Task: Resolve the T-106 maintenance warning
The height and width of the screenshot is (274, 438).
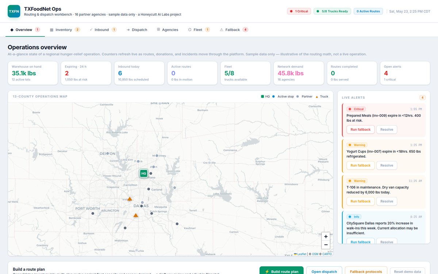Action: [x=387, y=201]
